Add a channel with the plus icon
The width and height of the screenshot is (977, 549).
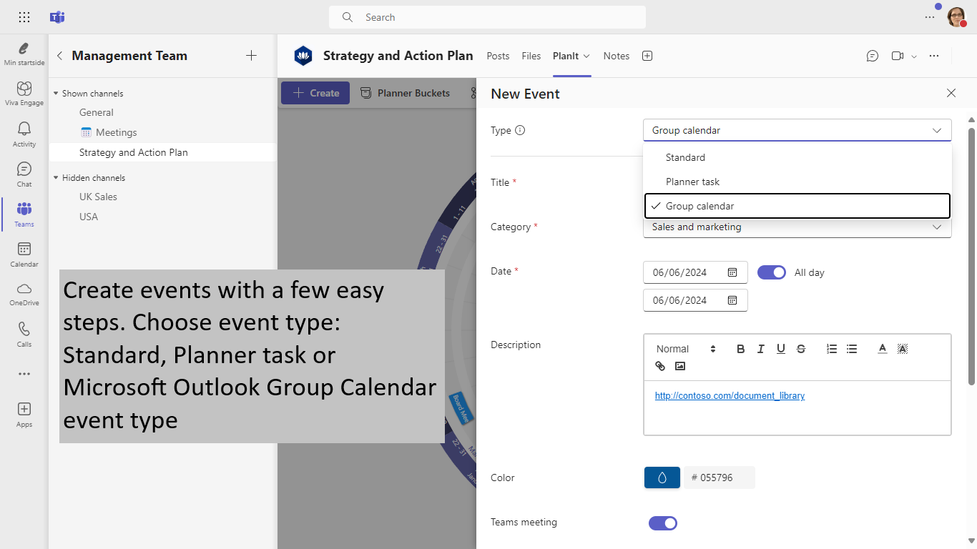[251, 56]
